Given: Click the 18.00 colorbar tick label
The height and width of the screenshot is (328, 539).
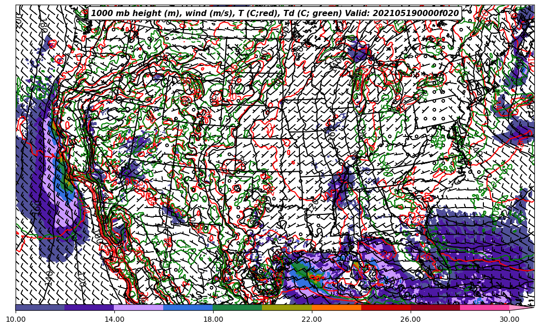Looking at the screenshot, I should click(x=213, y=319).
